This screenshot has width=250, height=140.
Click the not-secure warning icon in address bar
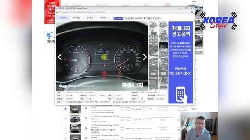57,12
